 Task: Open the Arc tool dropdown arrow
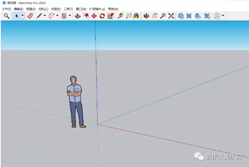coord(57,16)
